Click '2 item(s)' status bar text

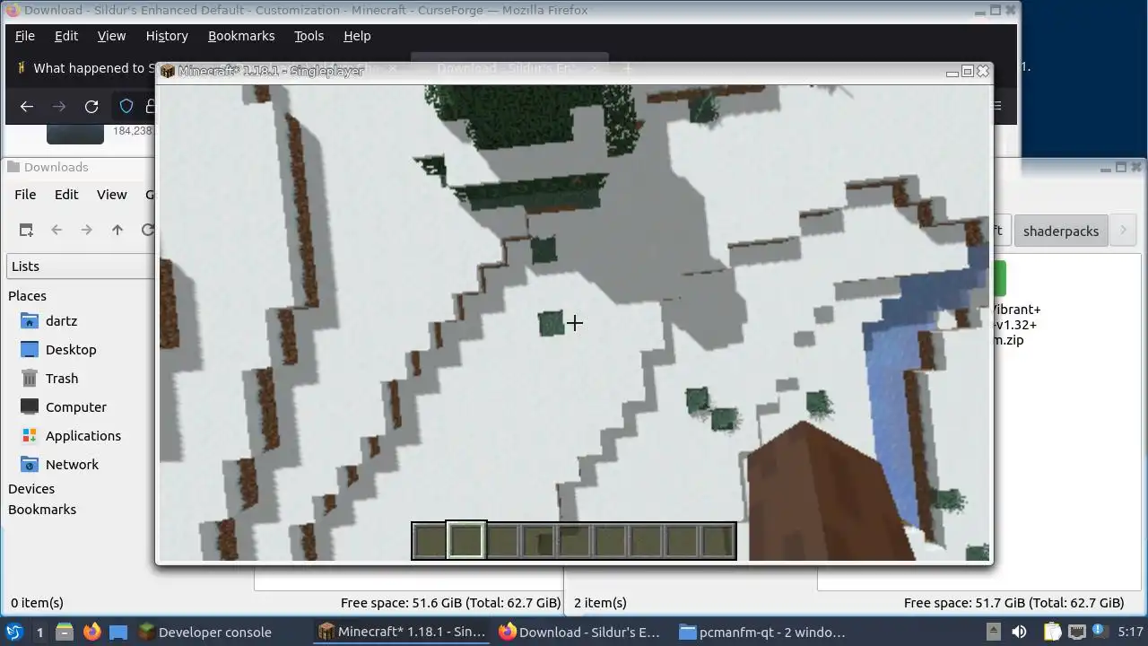pyautogui.click(x=600, y=603)
